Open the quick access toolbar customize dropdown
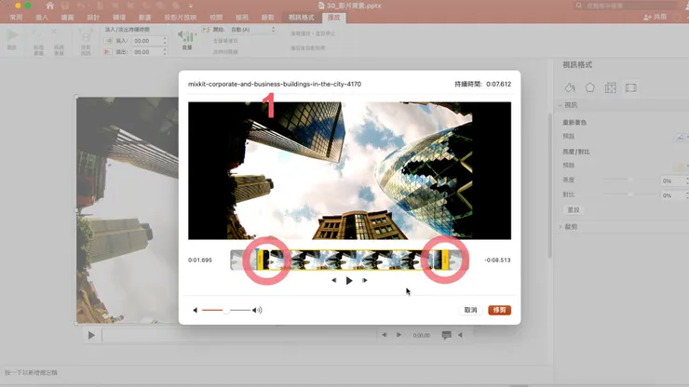 190,6
